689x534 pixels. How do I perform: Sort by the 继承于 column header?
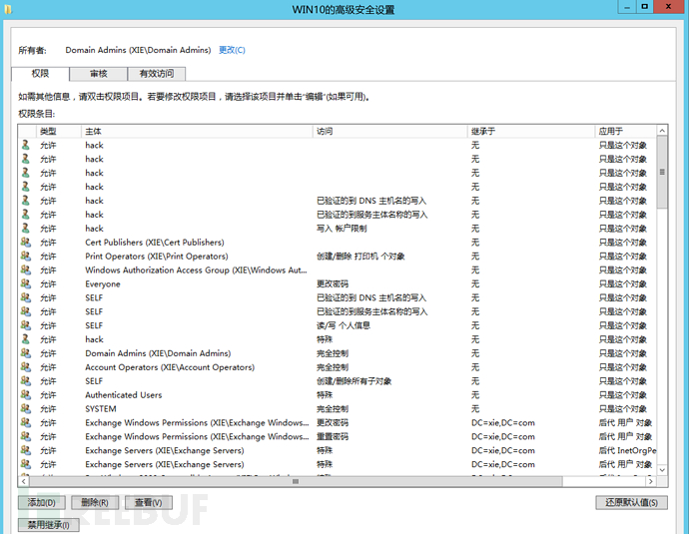coord(531,132)
